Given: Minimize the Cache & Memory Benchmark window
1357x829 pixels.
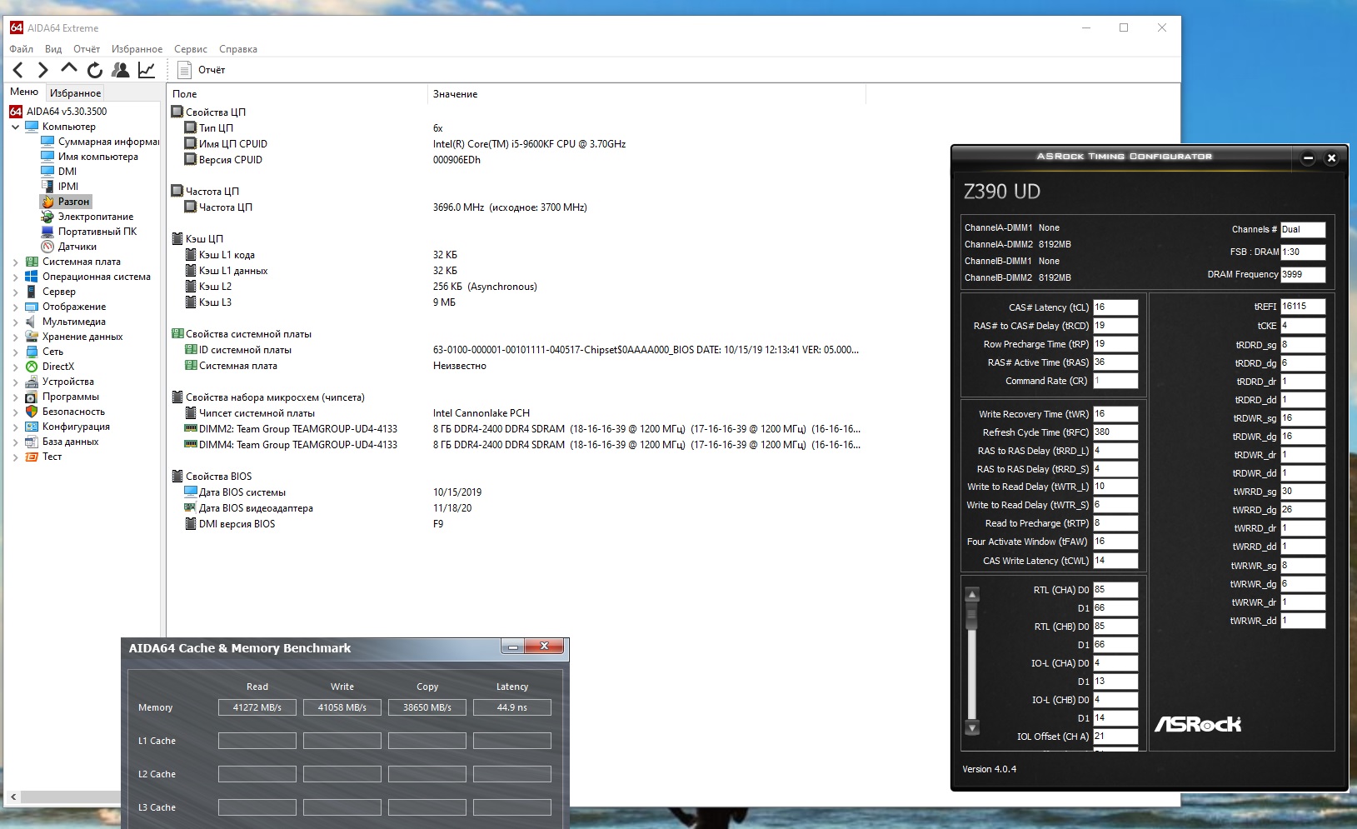Looking at the screenshot, I should coord(514,647).
